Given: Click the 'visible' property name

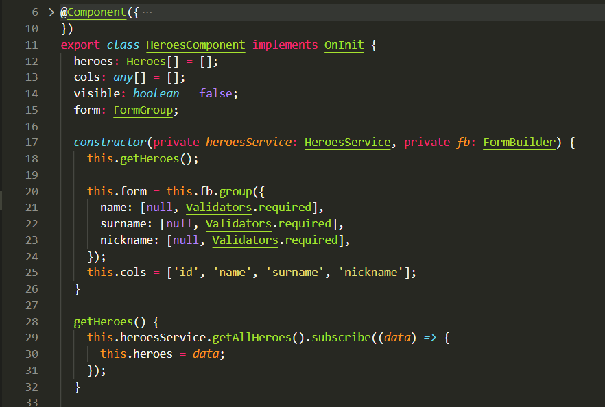Looking at the screenshot, I should click(97, 94).
